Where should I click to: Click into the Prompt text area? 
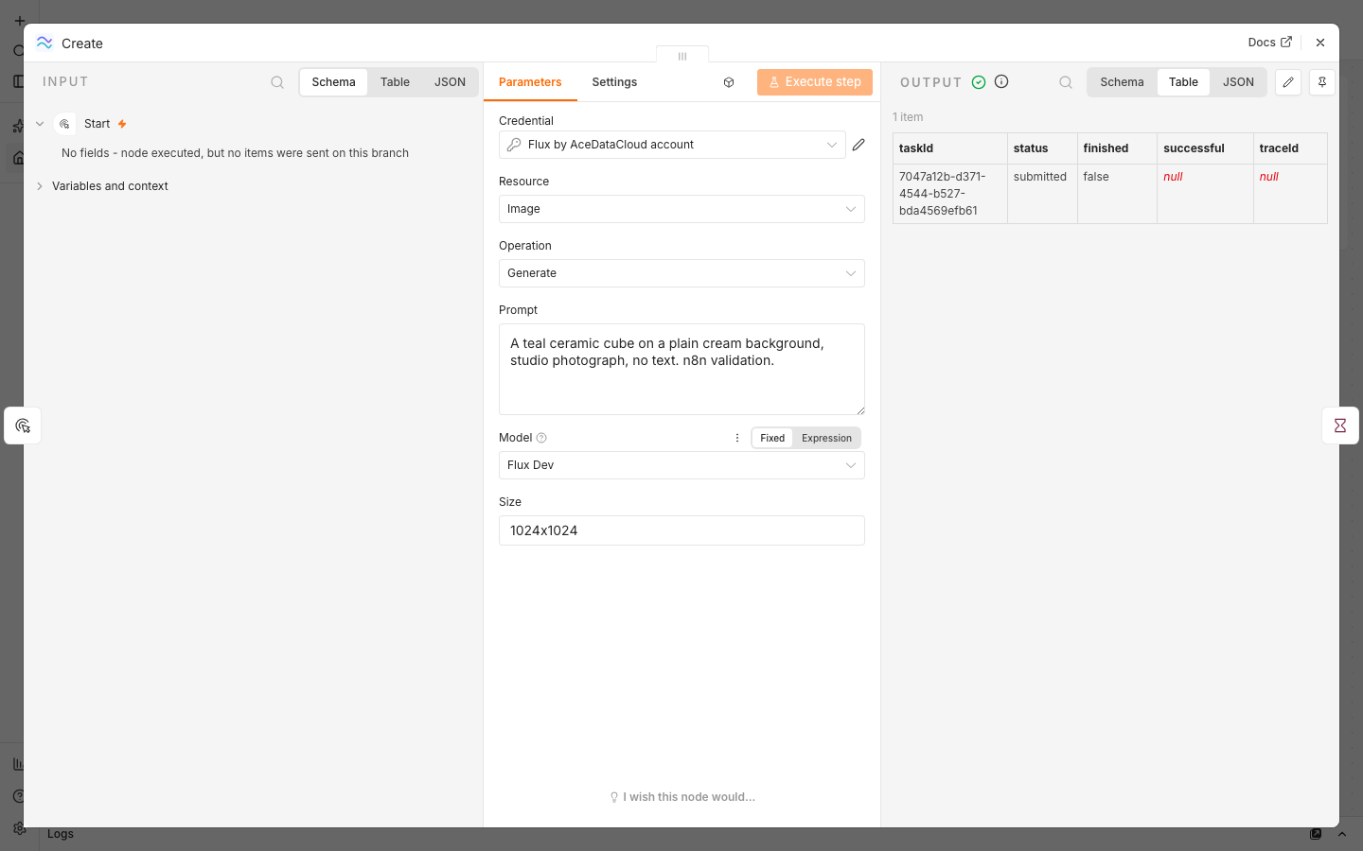pyautogui.click(x=681, y=370)
